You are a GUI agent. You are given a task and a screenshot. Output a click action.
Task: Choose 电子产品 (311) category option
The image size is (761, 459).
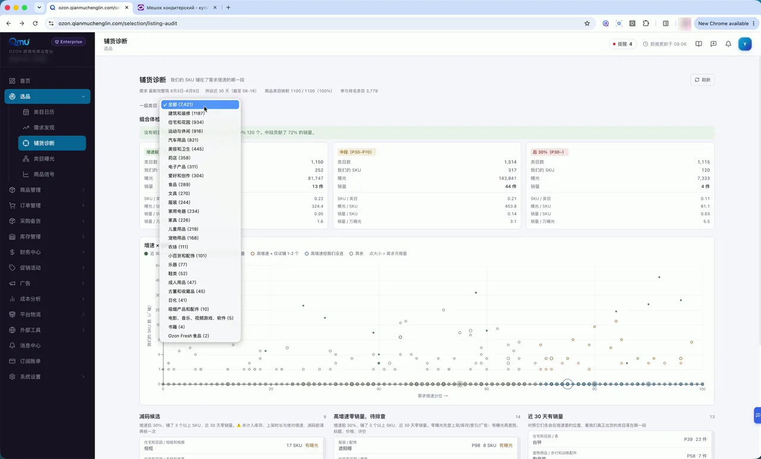[200, 167]
